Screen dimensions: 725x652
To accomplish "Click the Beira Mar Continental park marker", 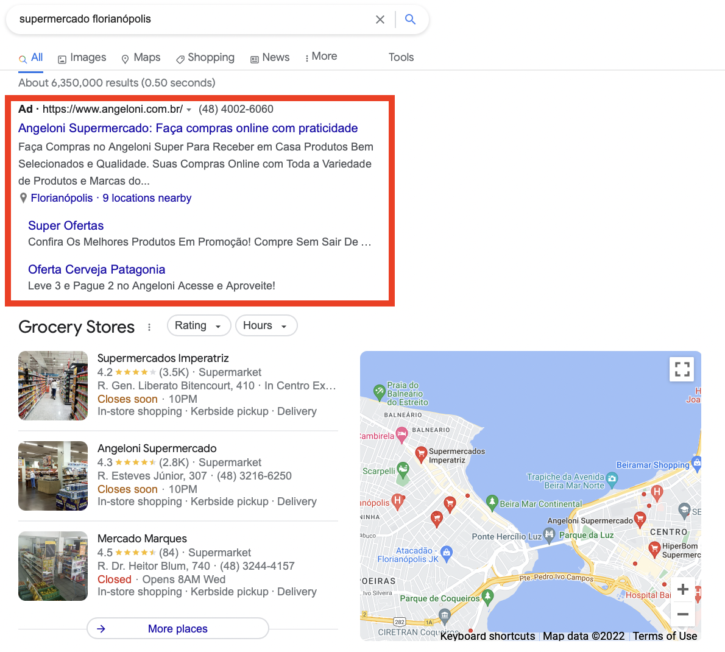I will point(492,502).
